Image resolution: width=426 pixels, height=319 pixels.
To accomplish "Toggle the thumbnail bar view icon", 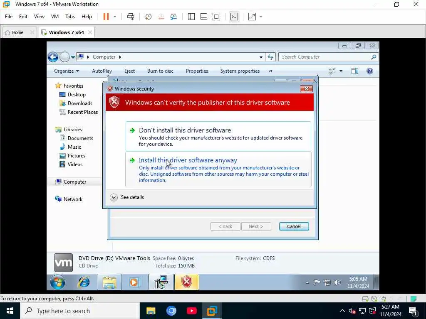I will 204,17.
